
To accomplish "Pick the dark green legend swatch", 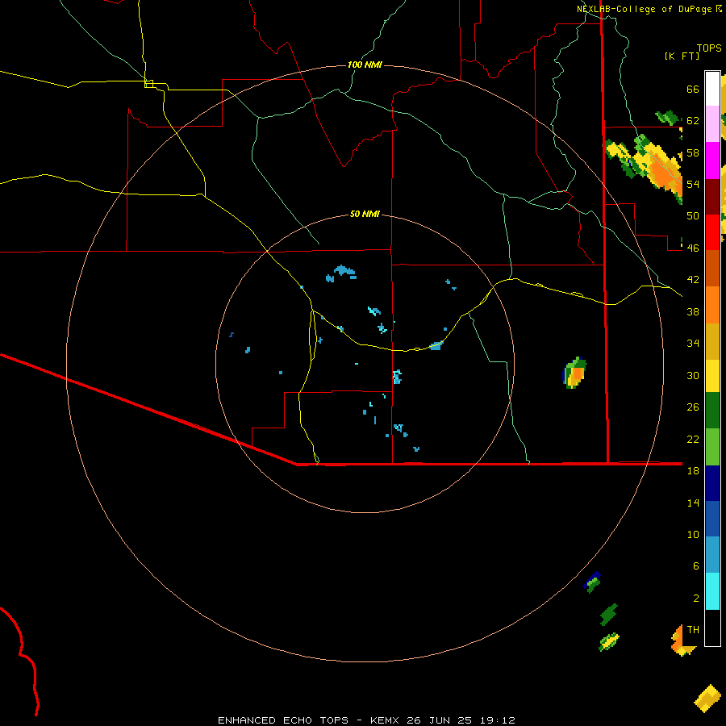I will coord(712,411).
